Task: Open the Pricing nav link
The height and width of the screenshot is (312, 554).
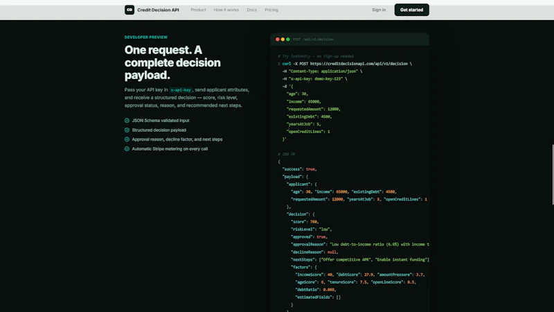Action: coord(271,10)
